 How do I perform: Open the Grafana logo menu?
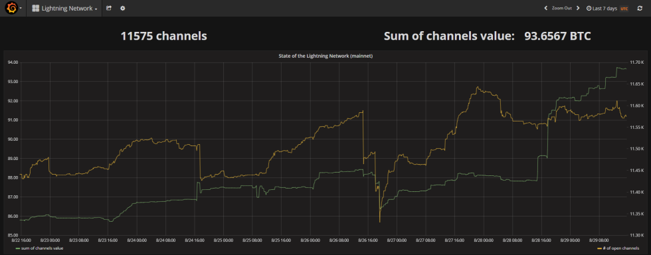coord(13,8)
